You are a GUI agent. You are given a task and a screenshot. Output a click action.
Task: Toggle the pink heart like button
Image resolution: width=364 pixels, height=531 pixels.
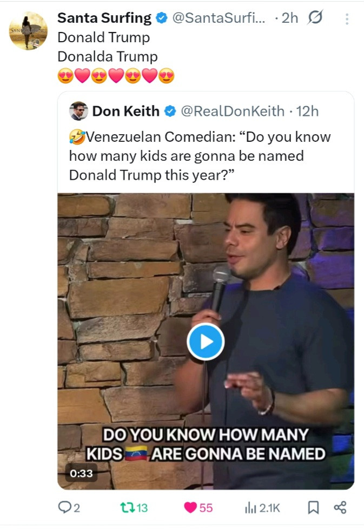coord(190,507)
